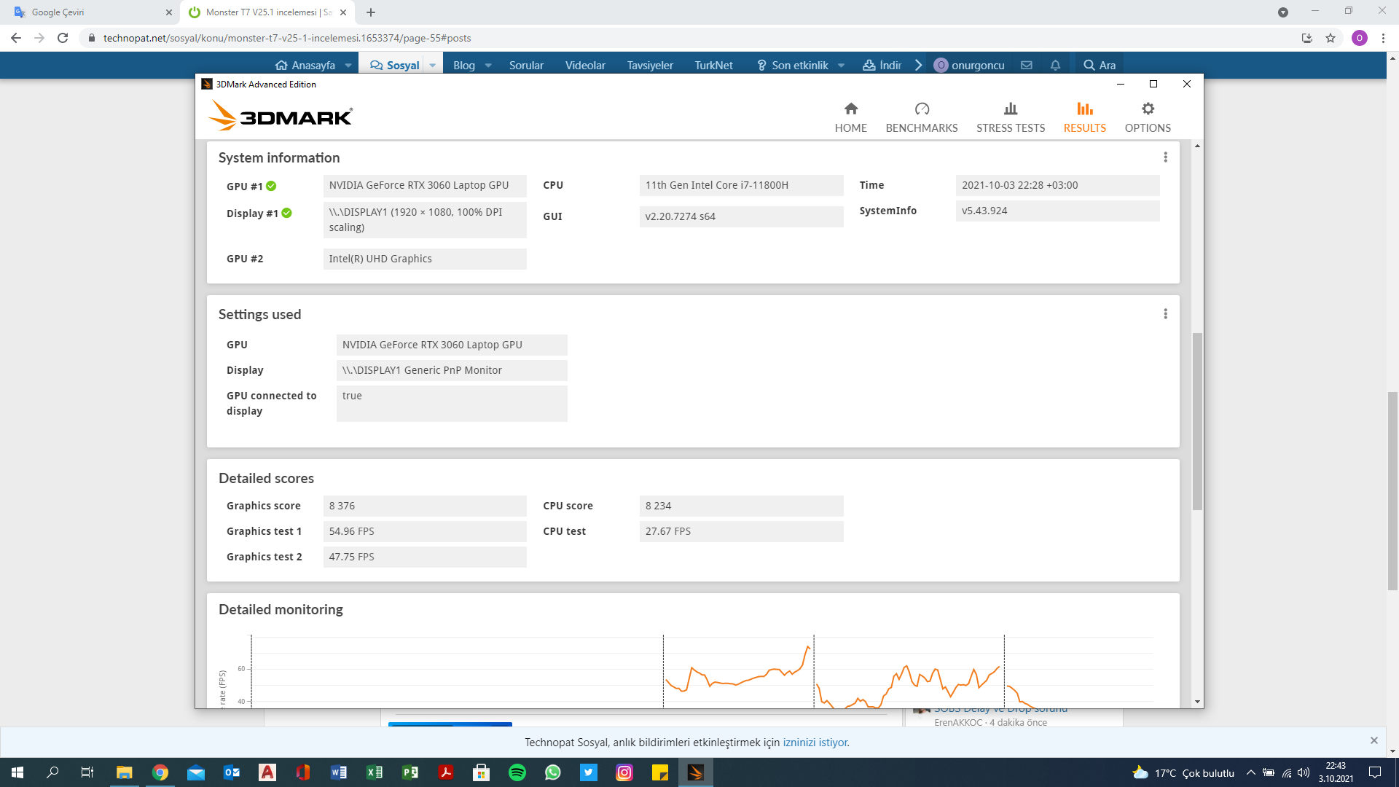Image resolution: width=1399 pixels, height=787 pixels.
Task: Click the forum notifications bell icon
Action: pyautogui.click(x=1054, y=65)
